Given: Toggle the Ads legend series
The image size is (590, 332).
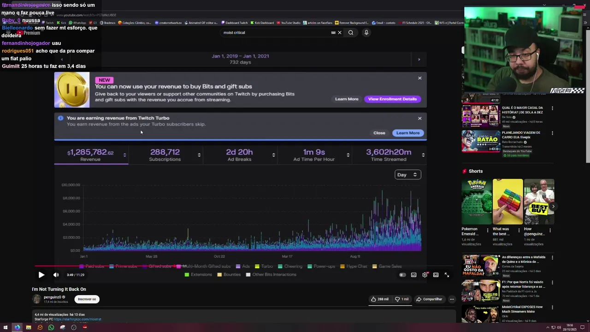Looking at the screenshot, I should point(242,267).
